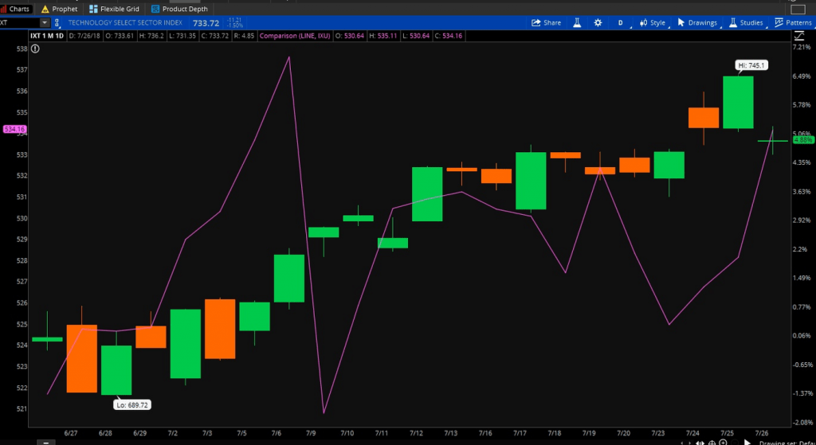
Task: Click the last price 733.72 in header
Action: pyautogui.click(x=206, y=23)
